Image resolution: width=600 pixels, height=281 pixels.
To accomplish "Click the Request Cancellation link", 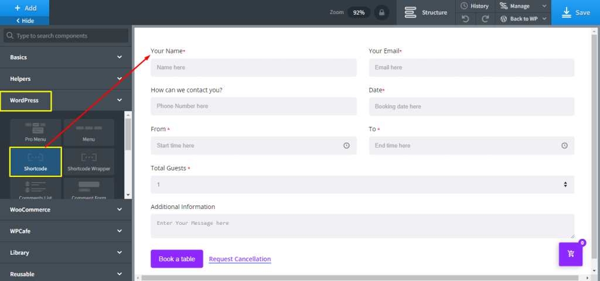I will 240,259.
